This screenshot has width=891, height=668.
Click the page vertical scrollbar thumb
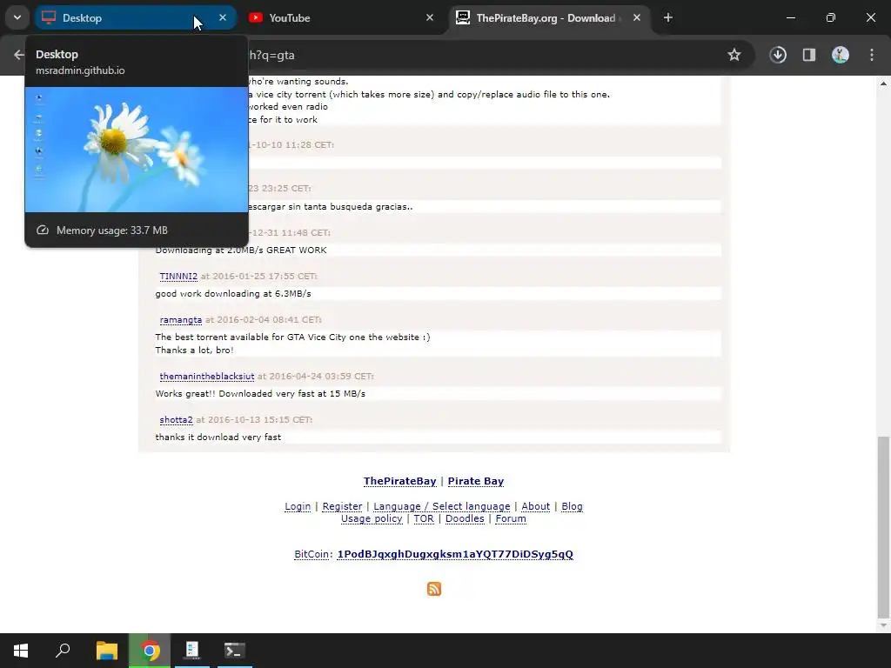(883, 527)
